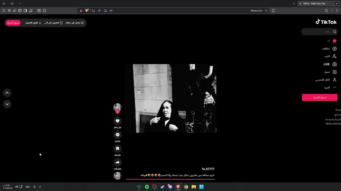
Task: Click Get the desktop app (تطبيق الكمبيوتر)
Action: [33, 23]
